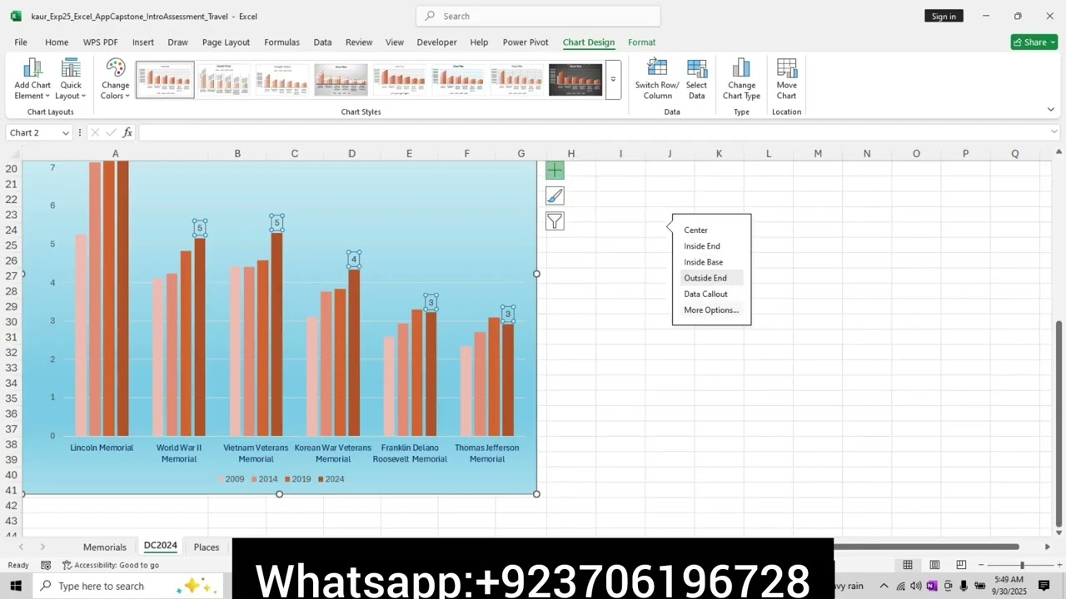Expand the formula bar
Image resolution: width=1066 pixels, height=599 pixels.
(x=1054, y=132)
